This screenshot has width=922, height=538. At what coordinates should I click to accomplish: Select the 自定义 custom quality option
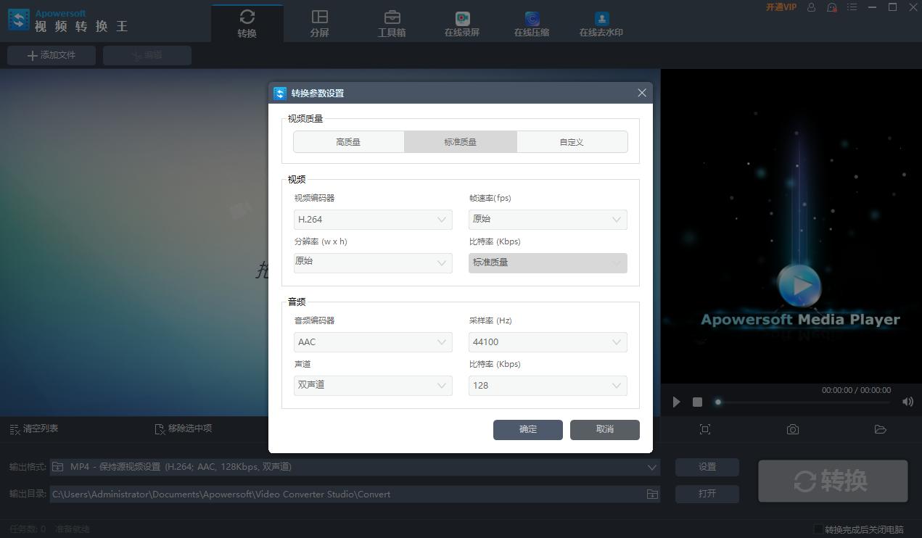click(x=572, y=141)
